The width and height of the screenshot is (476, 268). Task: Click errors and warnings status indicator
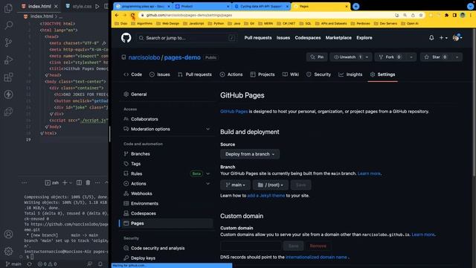click(47, 264)
